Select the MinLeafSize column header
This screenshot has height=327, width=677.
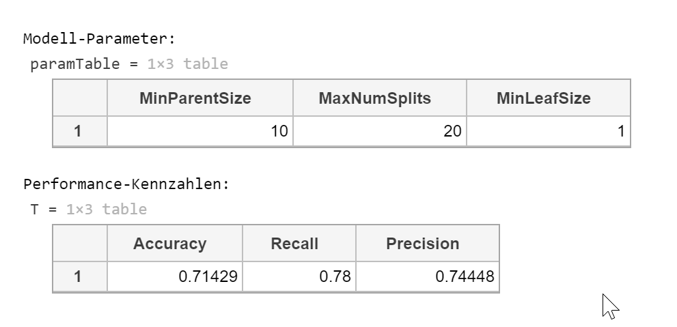[549, 98]
